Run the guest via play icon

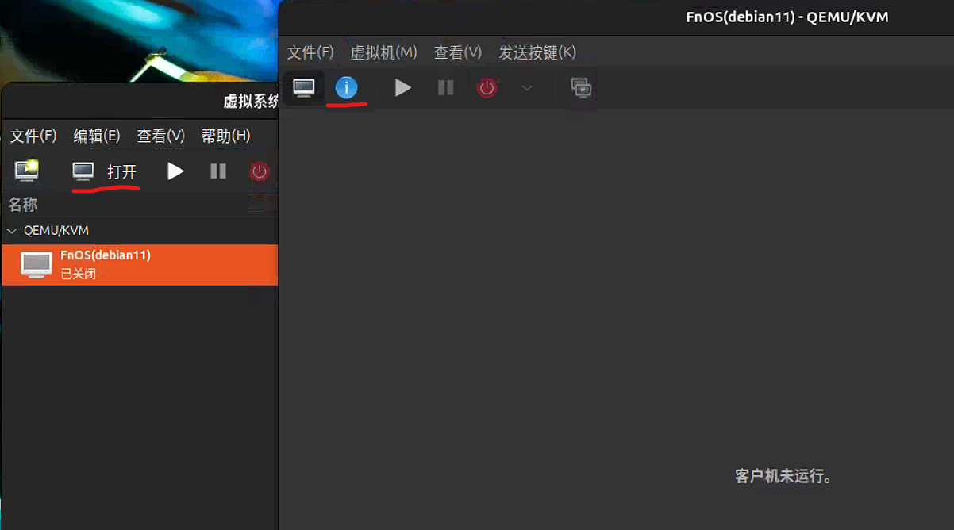pyautogui.click(x=403, y=88)
